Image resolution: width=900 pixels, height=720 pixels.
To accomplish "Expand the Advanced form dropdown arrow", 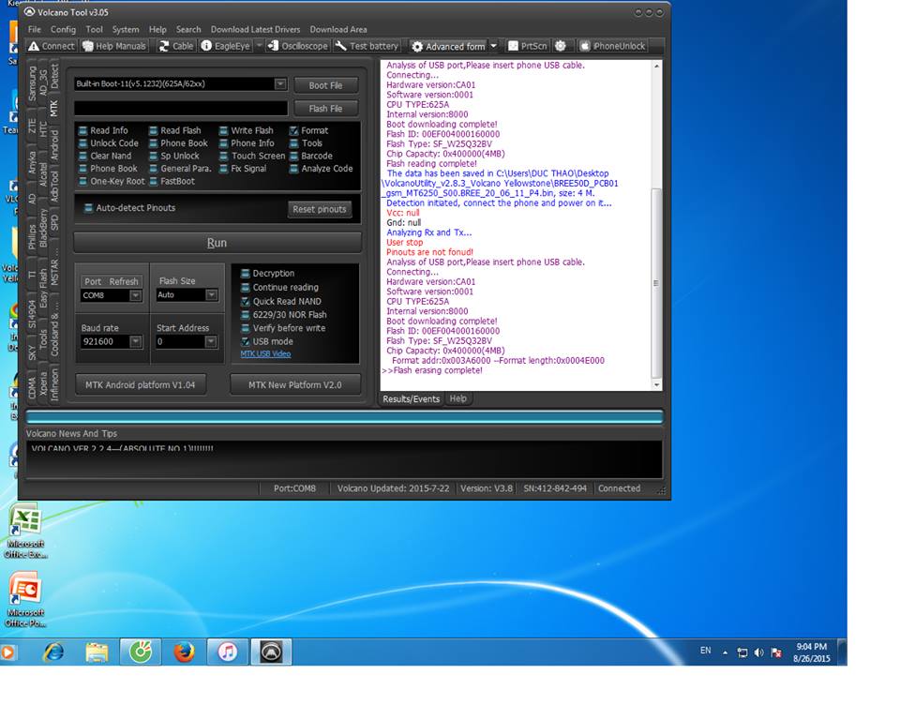I will (494, 46).
